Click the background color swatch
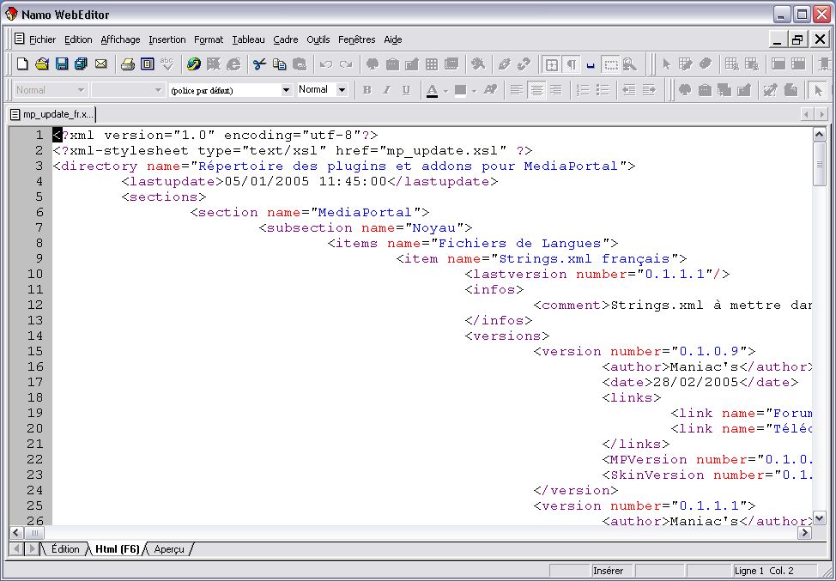The height and width of the screenshot is (581, 836). 460,90
